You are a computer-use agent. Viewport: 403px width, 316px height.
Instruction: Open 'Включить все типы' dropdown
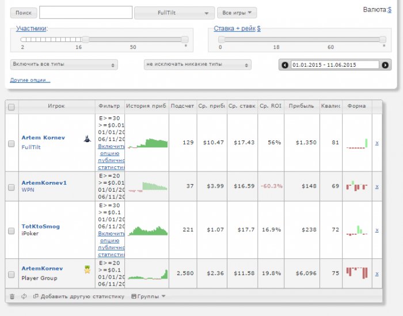point(64,64)
